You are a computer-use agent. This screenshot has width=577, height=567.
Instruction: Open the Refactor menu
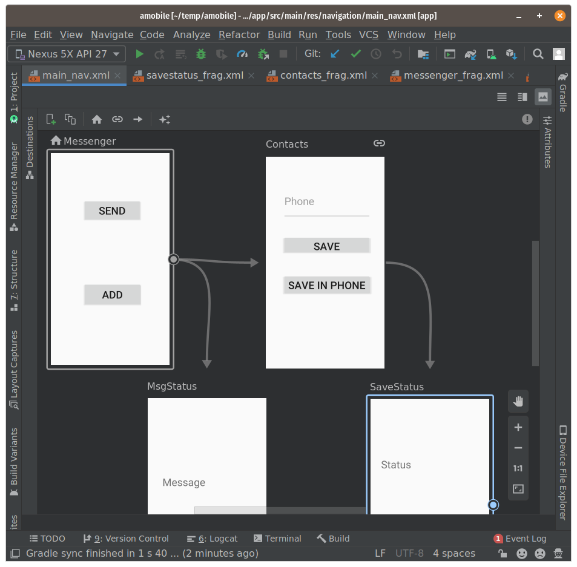click(x=239, y=34)
